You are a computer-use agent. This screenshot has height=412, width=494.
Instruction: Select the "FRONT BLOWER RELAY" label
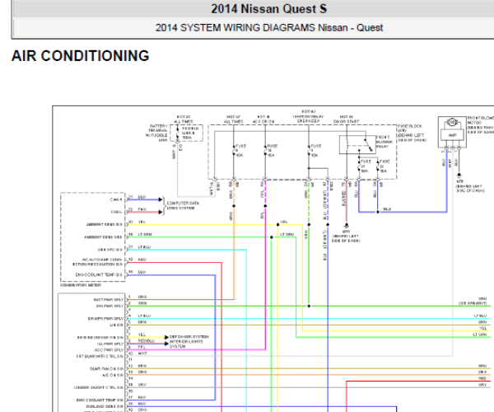coord(384,142)
